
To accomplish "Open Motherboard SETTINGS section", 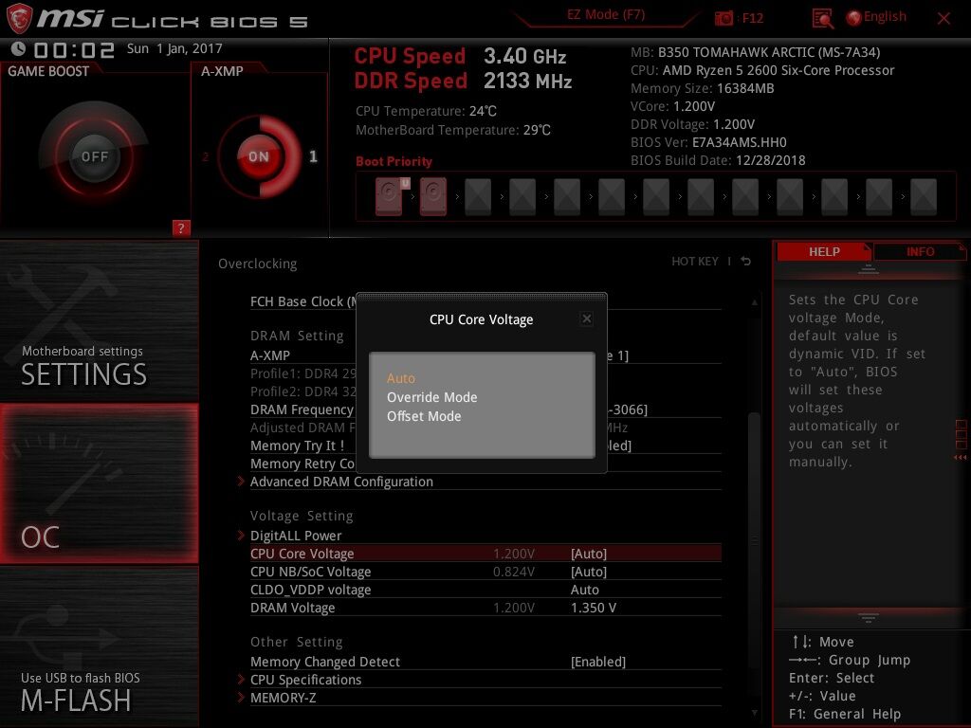I will click(99, 320).
